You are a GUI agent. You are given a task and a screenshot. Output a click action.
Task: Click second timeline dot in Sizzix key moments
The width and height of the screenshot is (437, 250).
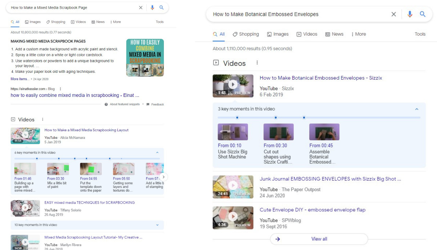276,118
